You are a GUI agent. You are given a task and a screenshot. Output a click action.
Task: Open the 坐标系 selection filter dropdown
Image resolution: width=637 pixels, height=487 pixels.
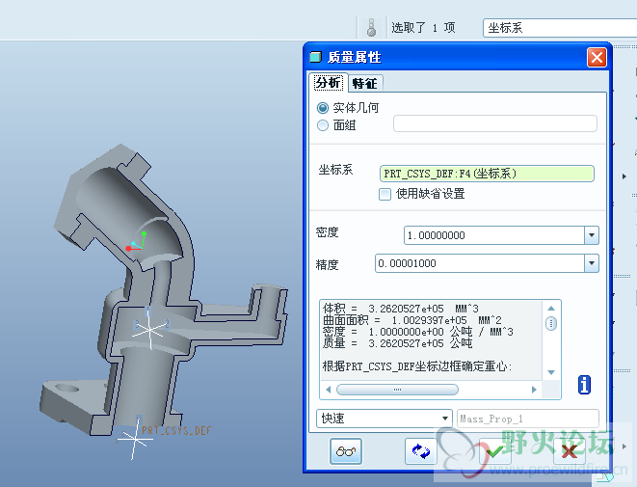pyautogui.click(x=560, y=28)
